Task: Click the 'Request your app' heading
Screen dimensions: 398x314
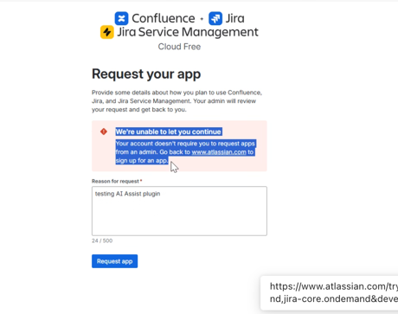Action: (146, 74)
